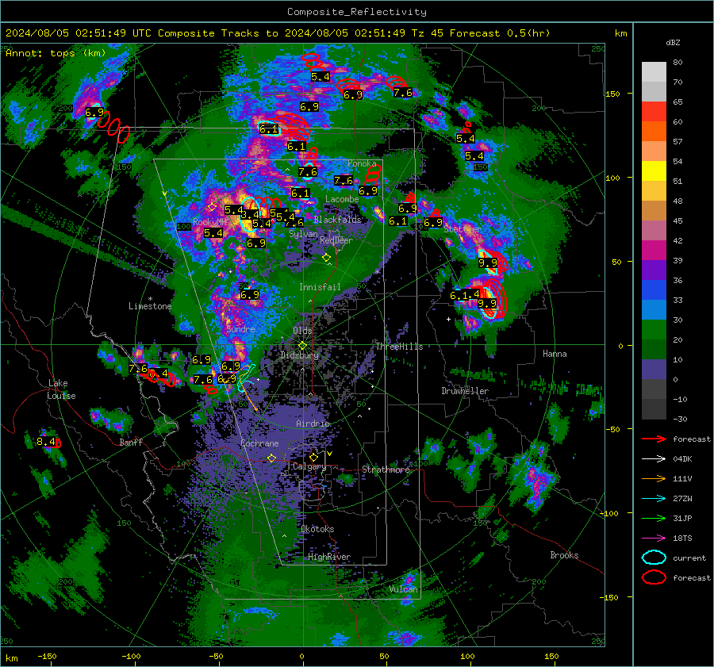
Task: Click the Vulcan town label
Action: click(404, 589)
